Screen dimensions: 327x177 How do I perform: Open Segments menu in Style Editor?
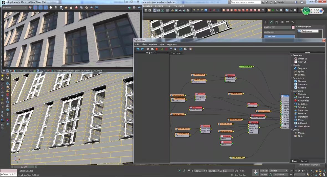(x=172, y=45)
